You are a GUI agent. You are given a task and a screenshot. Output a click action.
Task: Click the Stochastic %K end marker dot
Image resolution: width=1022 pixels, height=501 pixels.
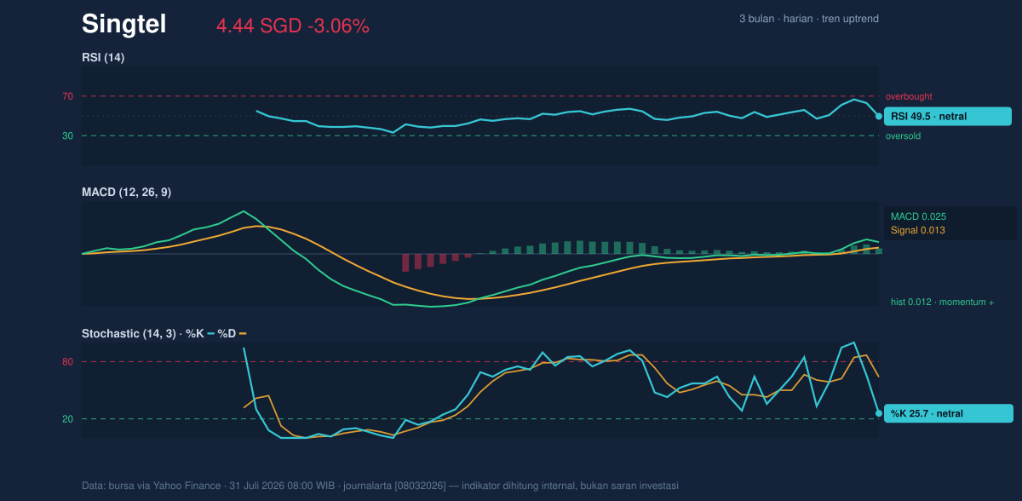(x=879, y=413)
